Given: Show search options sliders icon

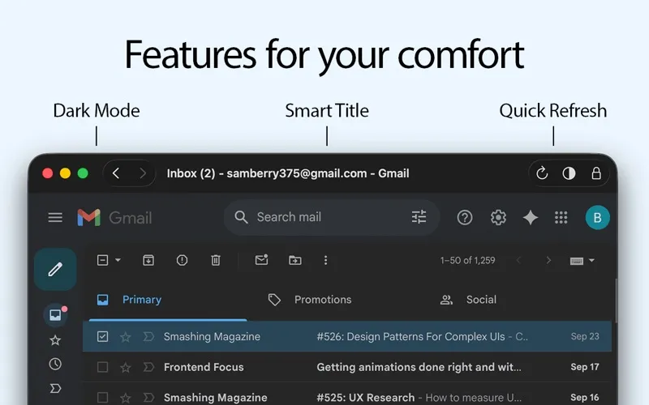Looking at the screenshot, I should coord(419,217).
